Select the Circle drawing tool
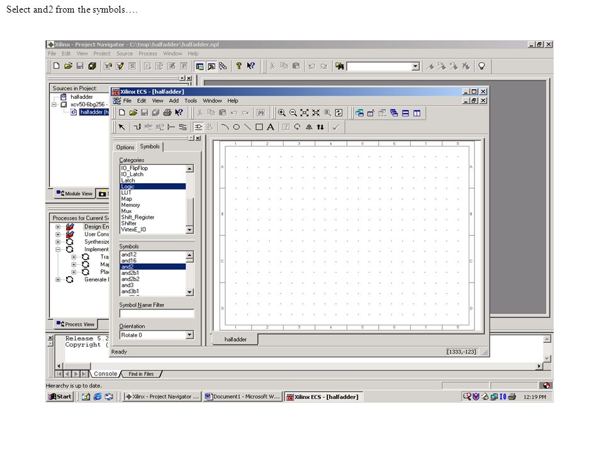The height and width of the screenshot is (453, 604). pyautogui.click(x=237, y=126)
